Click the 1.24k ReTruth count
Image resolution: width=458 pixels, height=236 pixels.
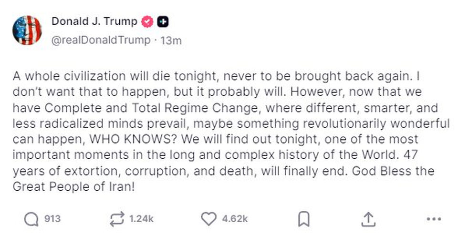click(x=142, y=219)
